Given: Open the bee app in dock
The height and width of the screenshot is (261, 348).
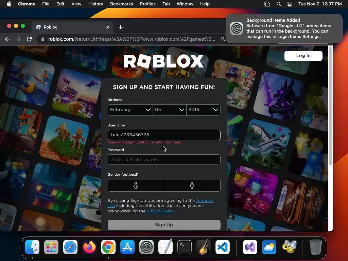Looking at the screenshot, I should 289,247.
